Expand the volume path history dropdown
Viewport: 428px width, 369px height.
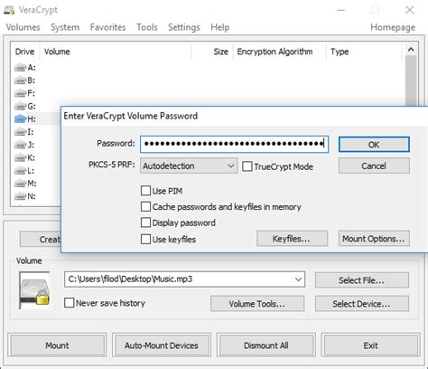point(298,279)
